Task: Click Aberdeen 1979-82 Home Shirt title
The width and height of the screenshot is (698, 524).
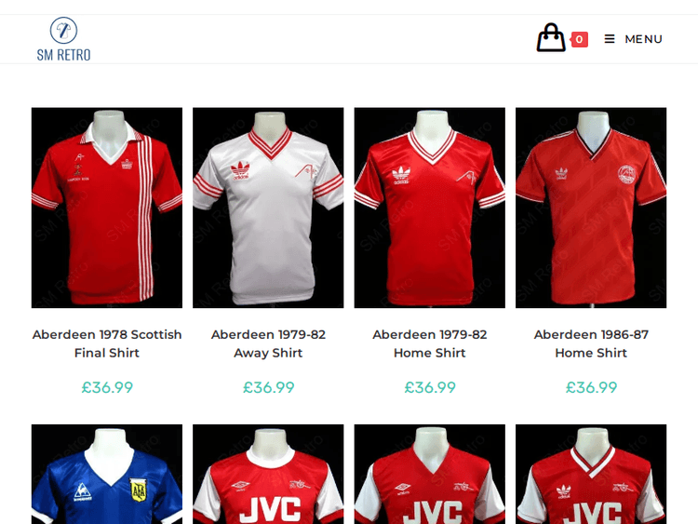Action: (429, 343)
